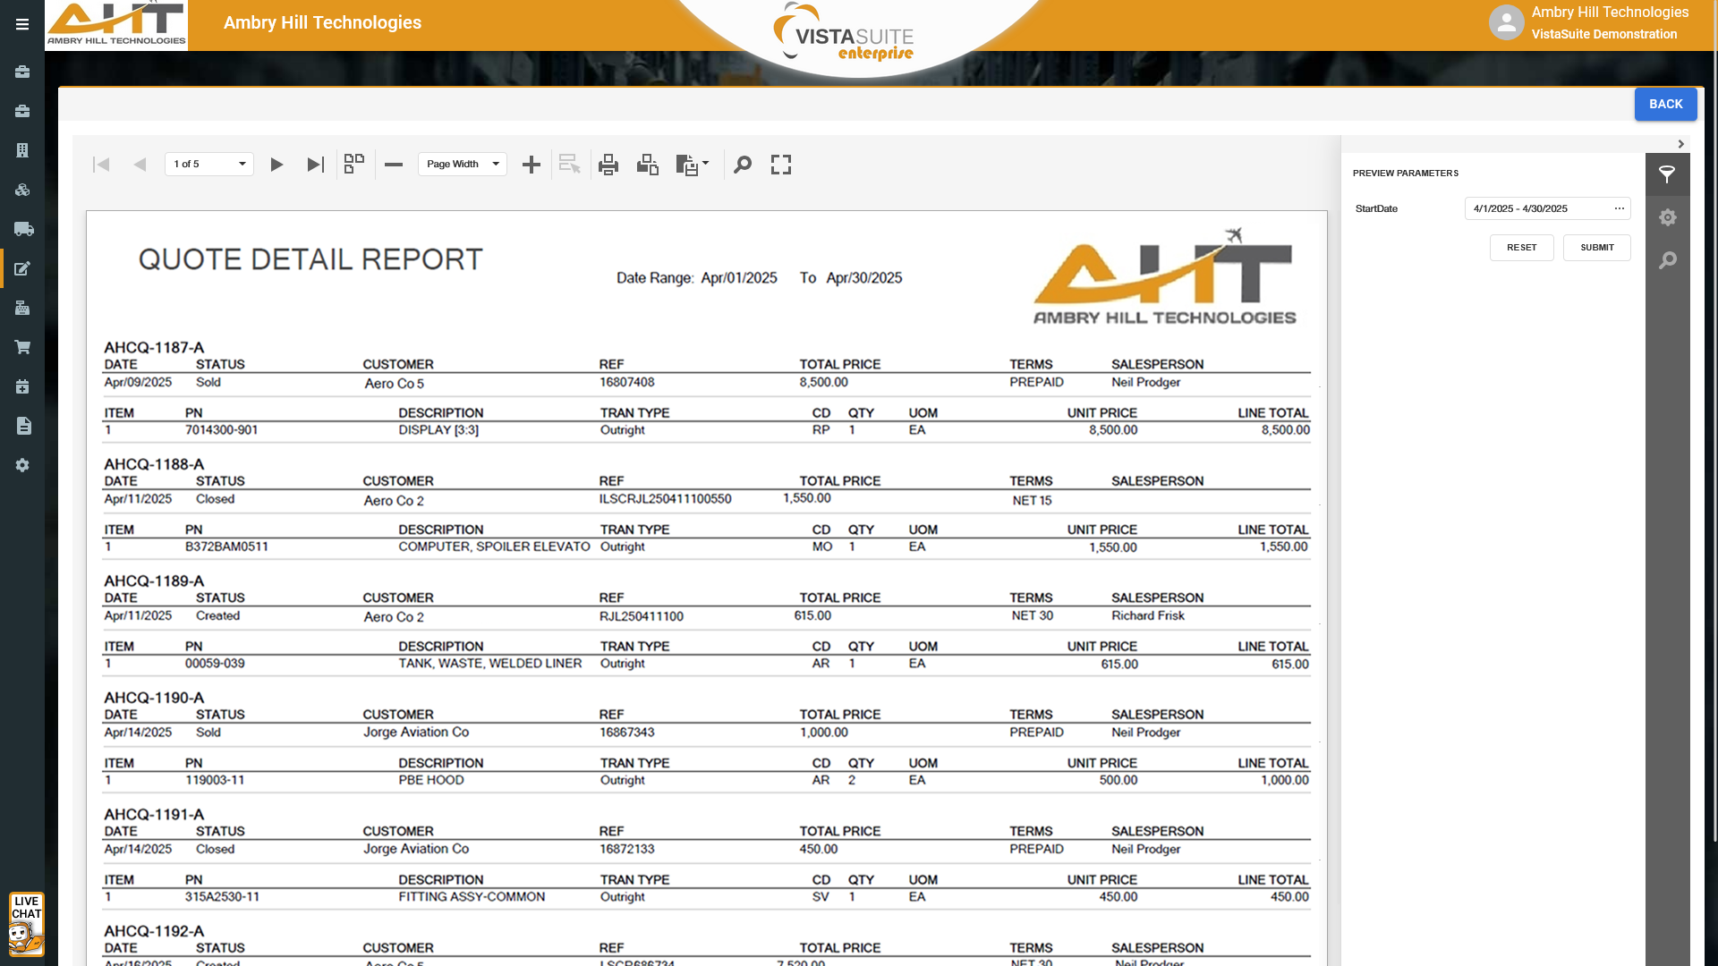Click the RESET button
Screen dimensions: 1718x966
click(x=1521, y=248)
